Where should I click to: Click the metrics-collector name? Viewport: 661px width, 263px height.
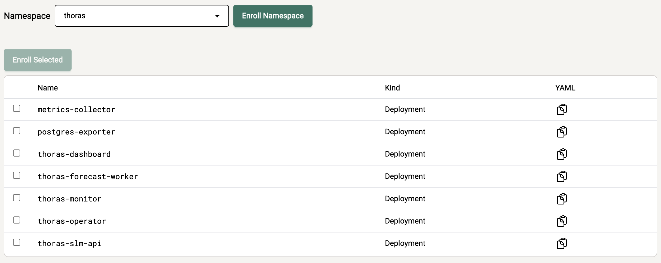tap(76, 109)
